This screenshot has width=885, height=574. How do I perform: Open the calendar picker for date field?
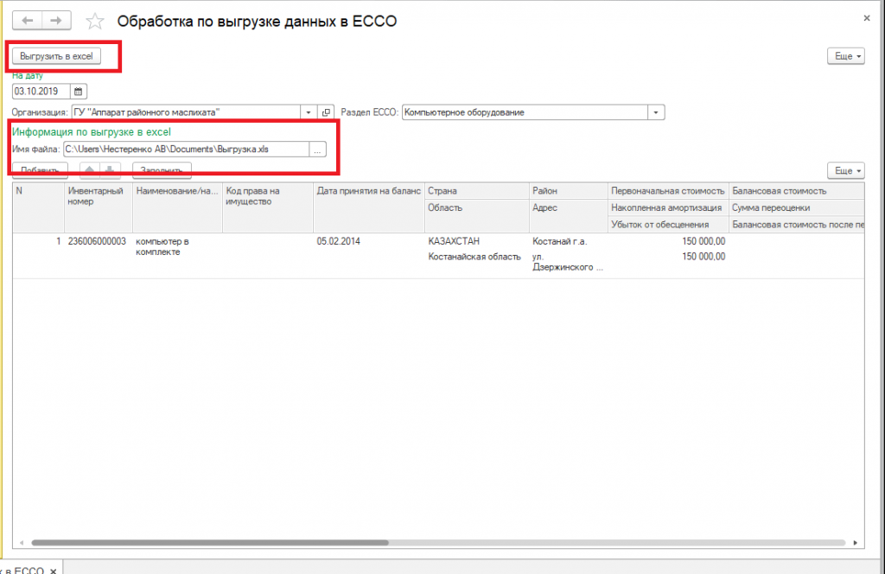[79, 91]
